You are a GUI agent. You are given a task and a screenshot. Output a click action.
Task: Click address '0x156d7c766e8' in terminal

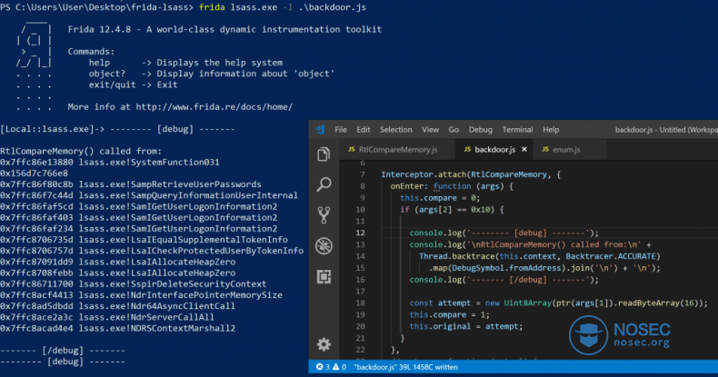(x=34, y=174)
